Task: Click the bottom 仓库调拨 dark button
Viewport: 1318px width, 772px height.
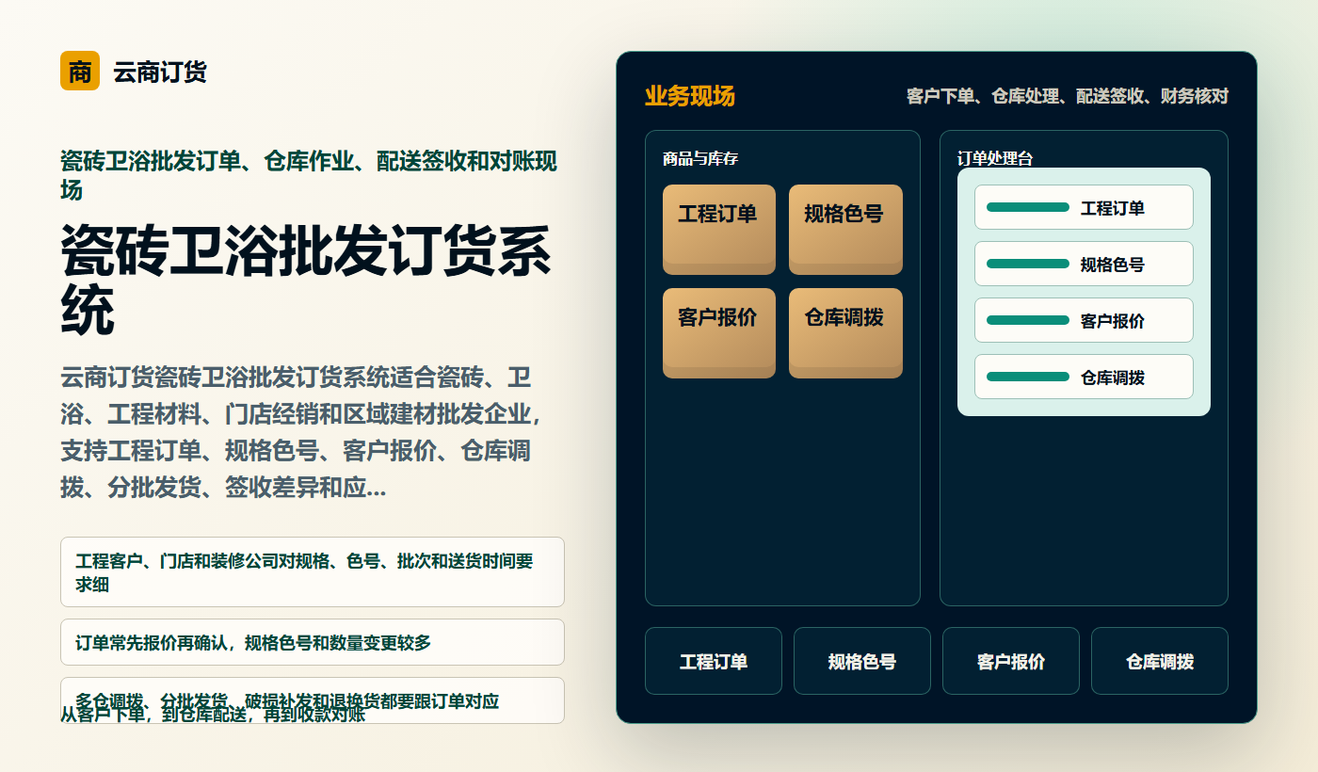Action: pyautogui.click(x=1160, y=661)
